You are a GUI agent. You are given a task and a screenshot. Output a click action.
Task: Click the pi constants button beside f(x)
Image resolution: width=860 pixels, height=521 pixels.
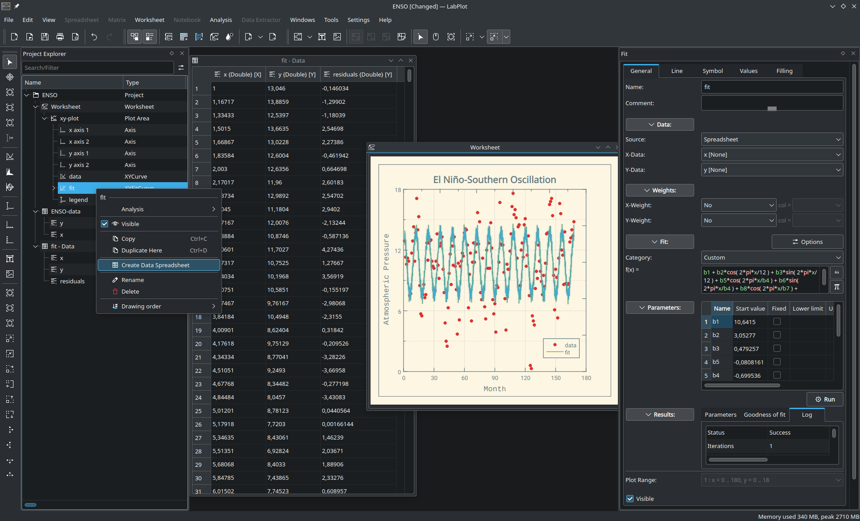(x=837, y=287)
